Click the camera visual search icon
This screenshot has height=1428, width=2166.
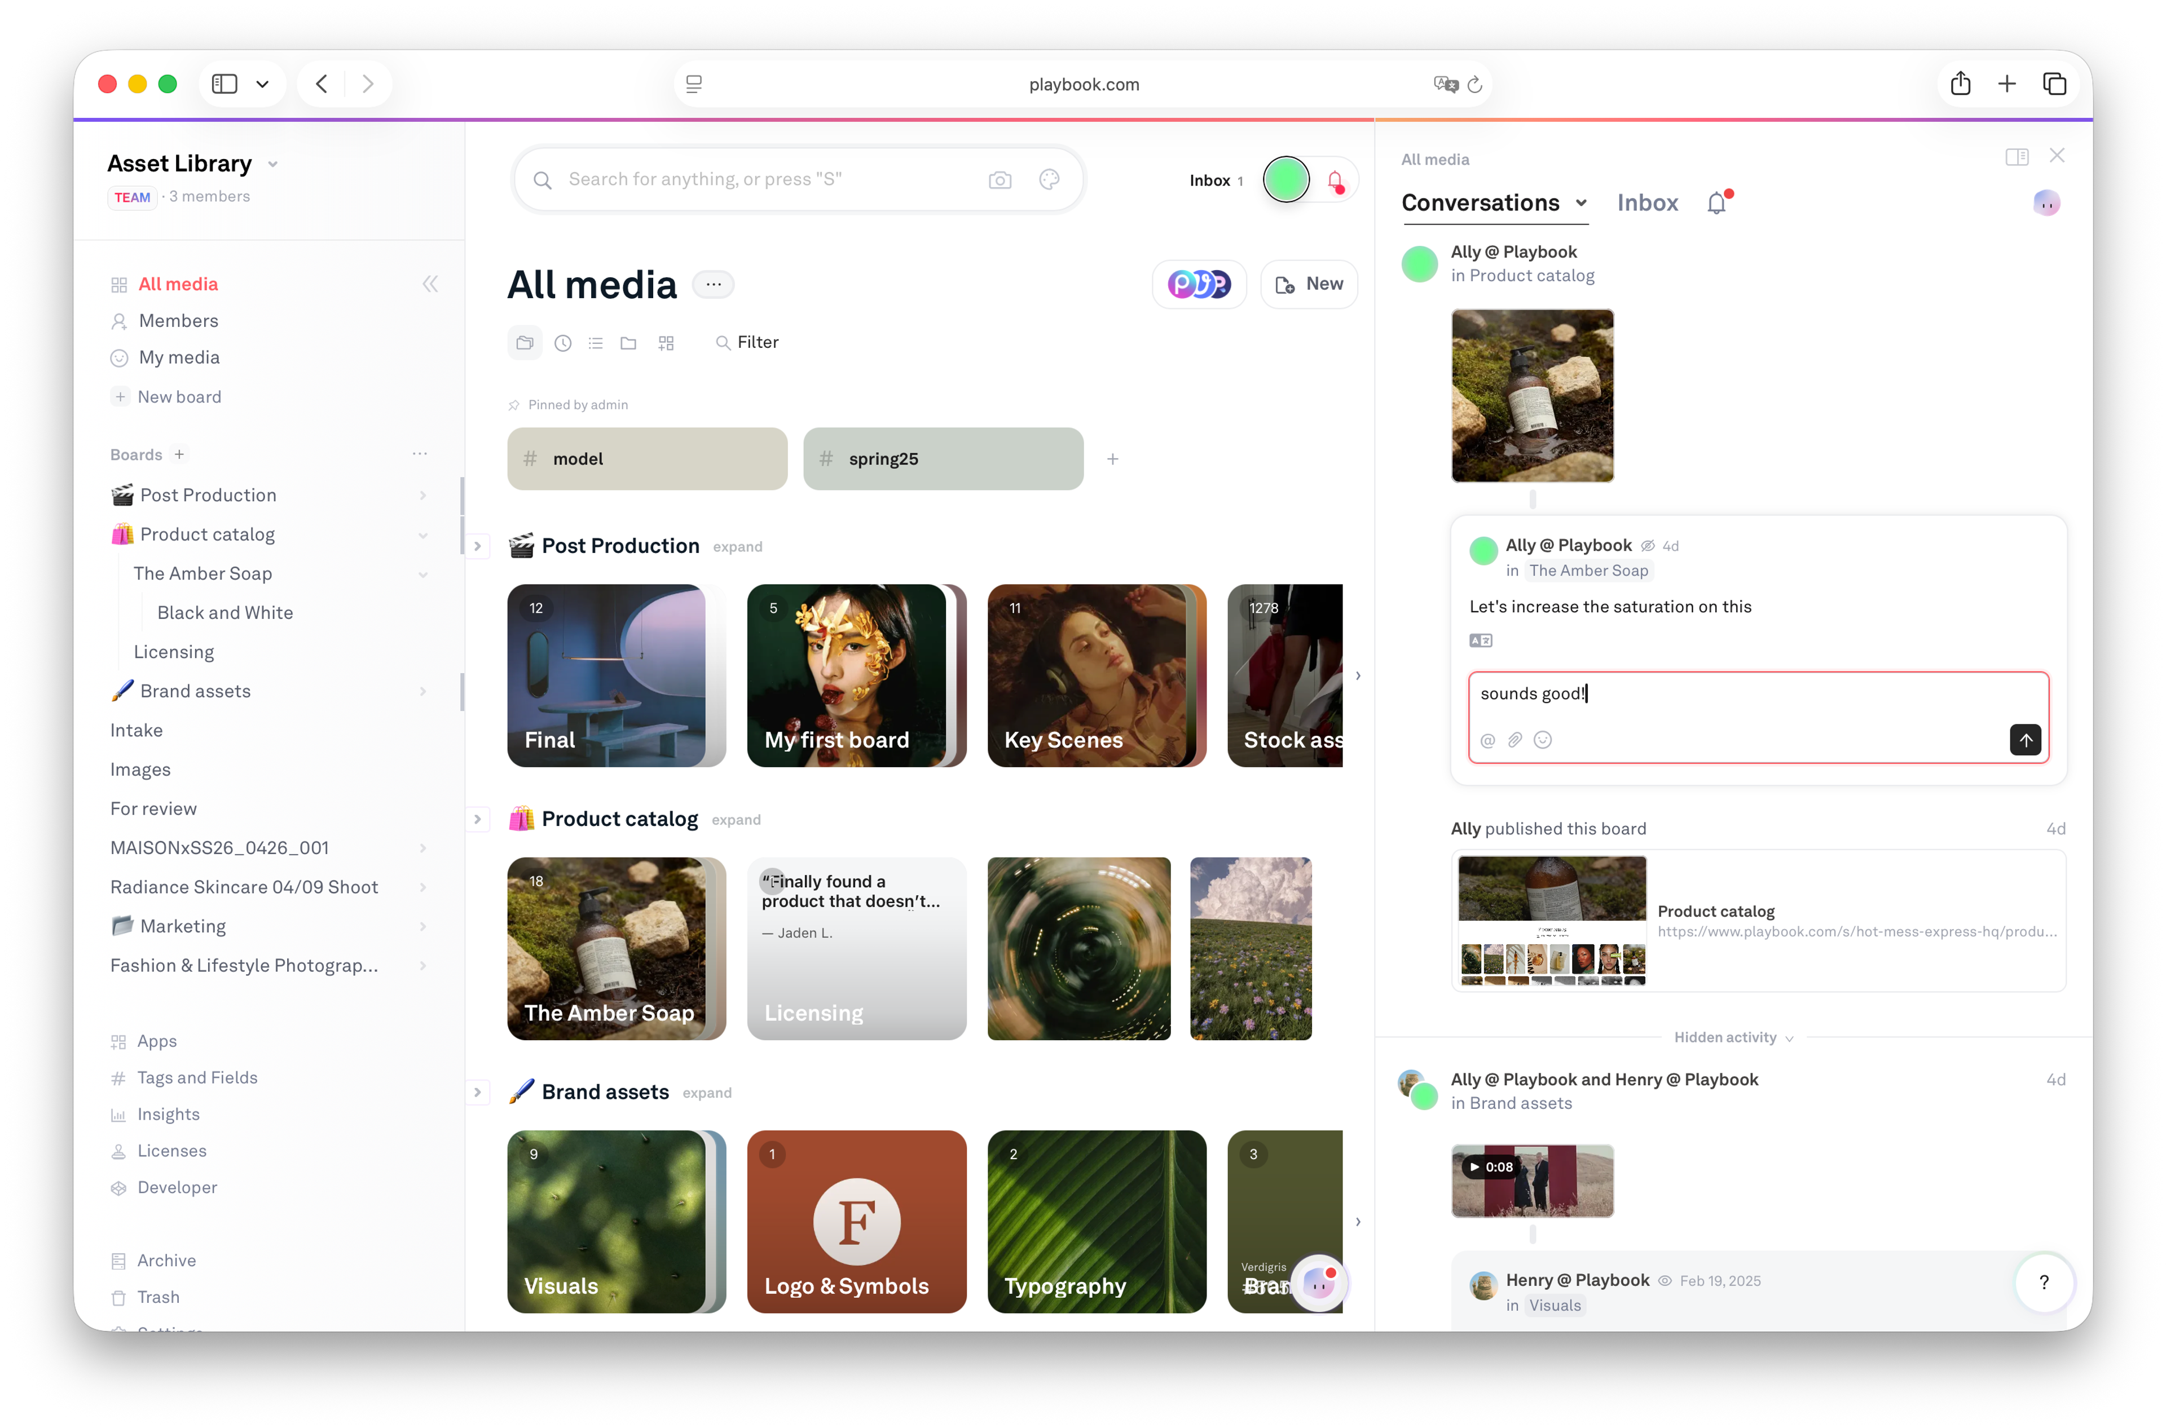(x=1000, y=179)
